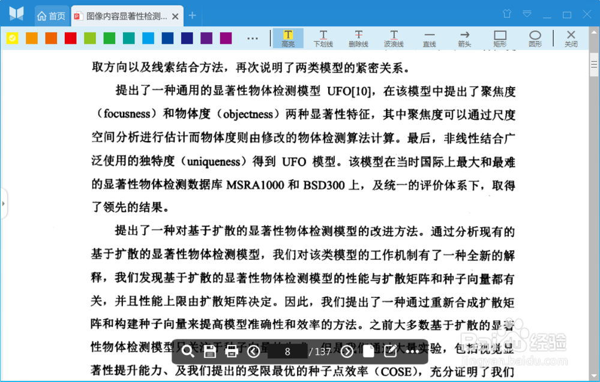Select the navy blue color swatch

187,38
